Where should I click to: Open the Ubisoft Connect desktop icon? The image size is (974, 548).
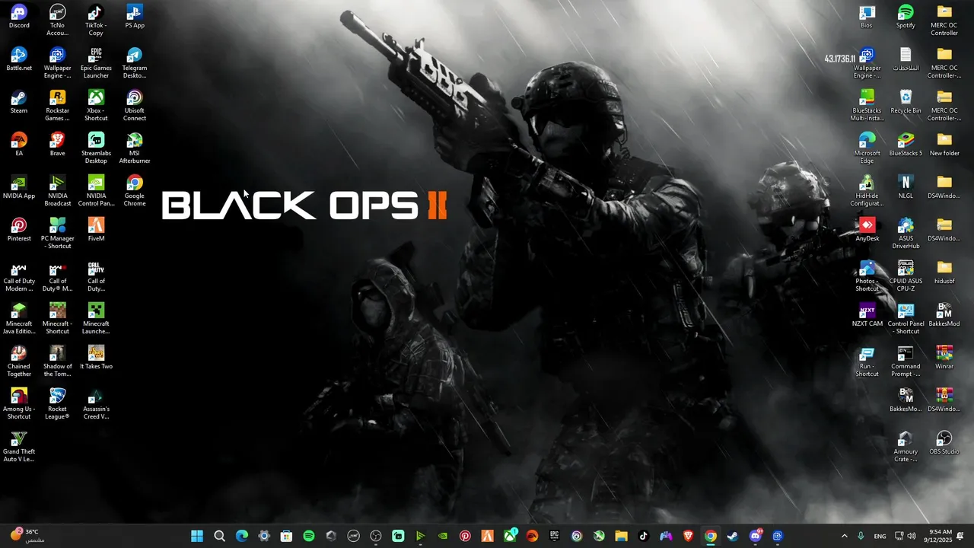point(135,106)
